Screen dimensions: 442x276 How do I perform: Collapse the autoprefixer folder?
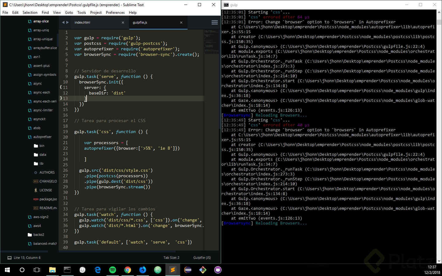point(42,137)
